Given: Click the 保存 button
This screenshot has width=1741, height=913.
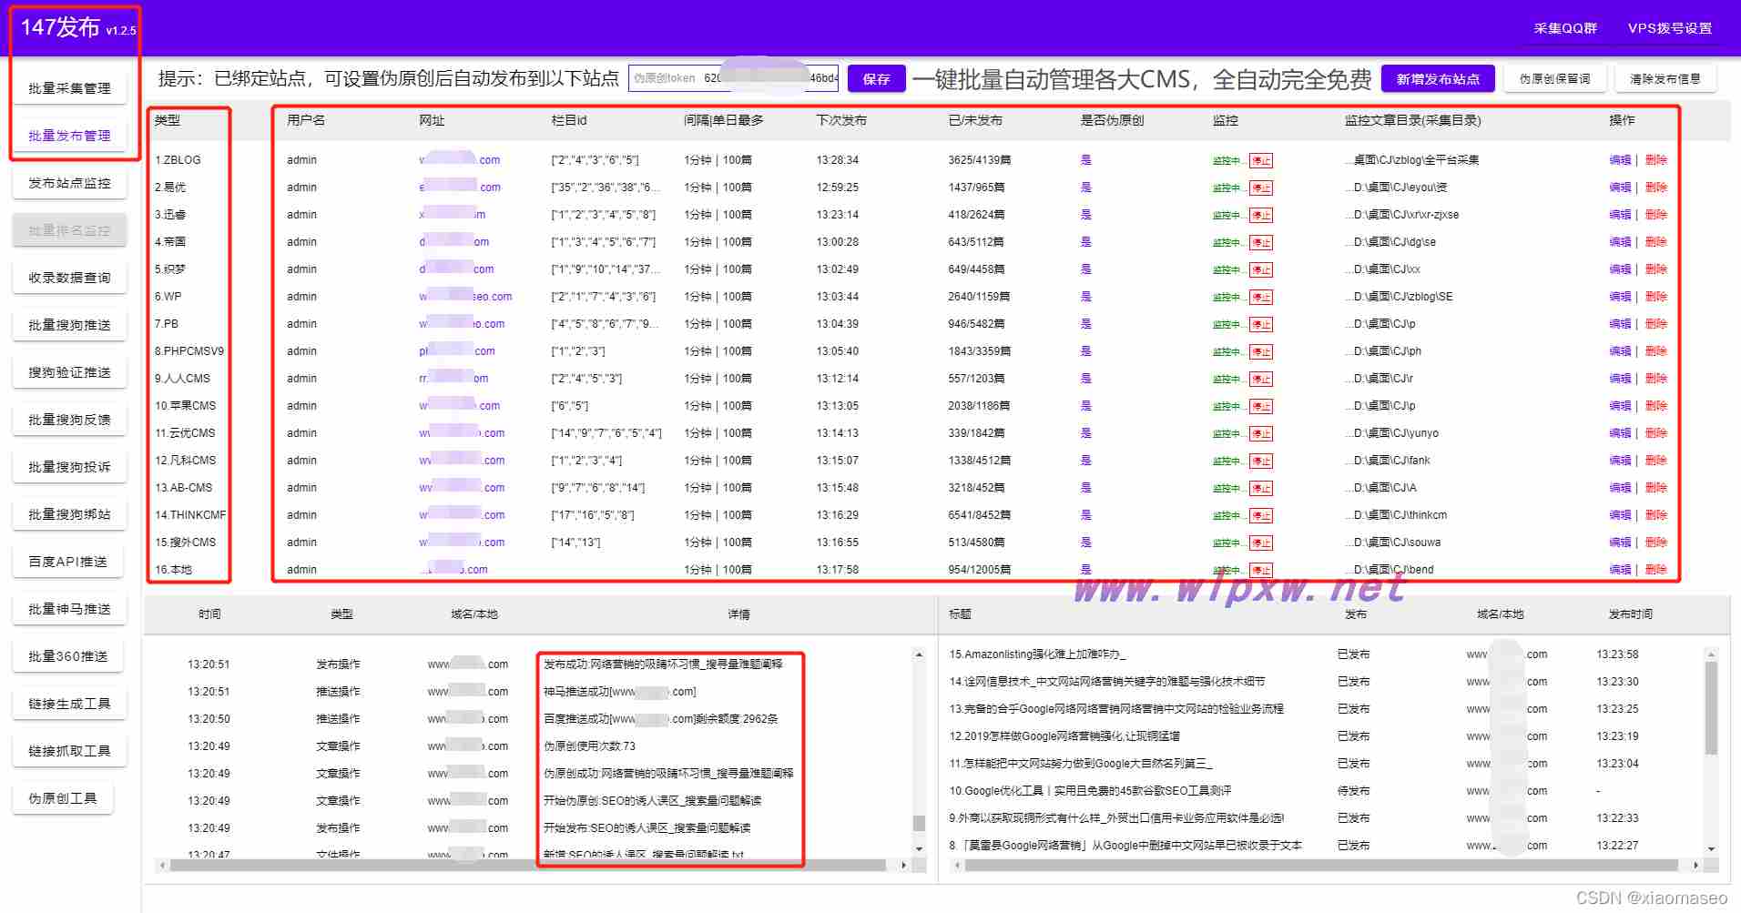Looking at the screenshot, I should pos(877,79).
